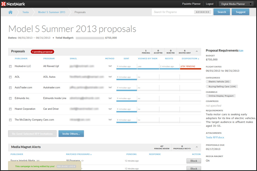
Task: Click the 6 Invites Sent counter
Action: 185,52
